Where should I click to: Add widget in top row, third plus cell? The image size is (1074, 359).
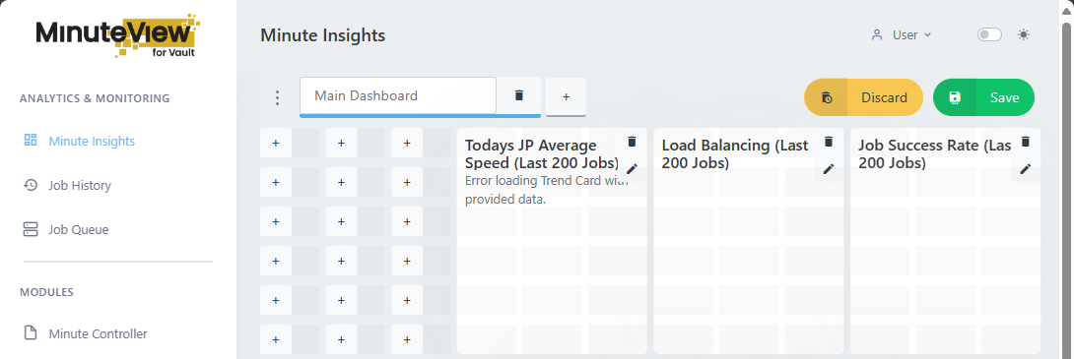tap(407, 143)
